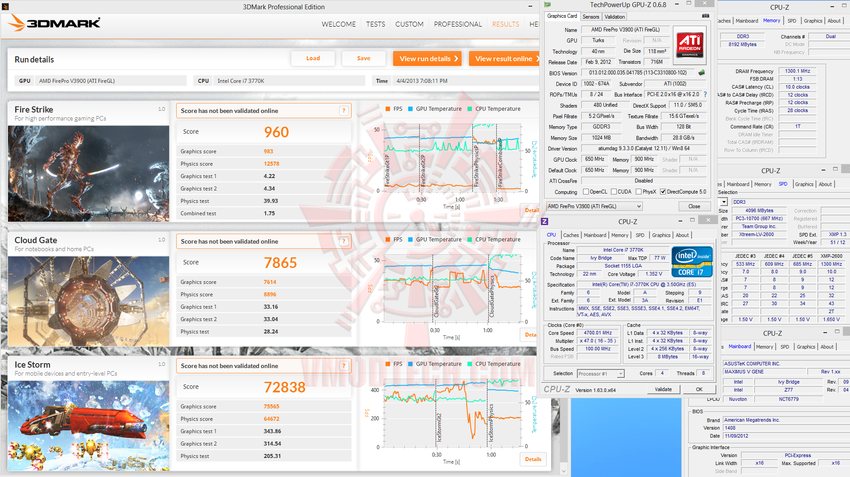Click the Fire Strike score value 960

[x=276, y=132]
